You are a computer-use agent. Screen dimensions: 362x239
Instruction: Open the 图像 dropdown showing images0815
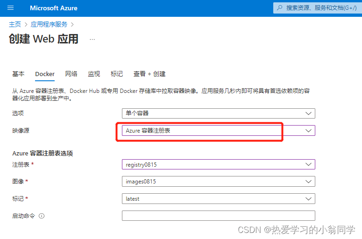click(x=219, y=182)
